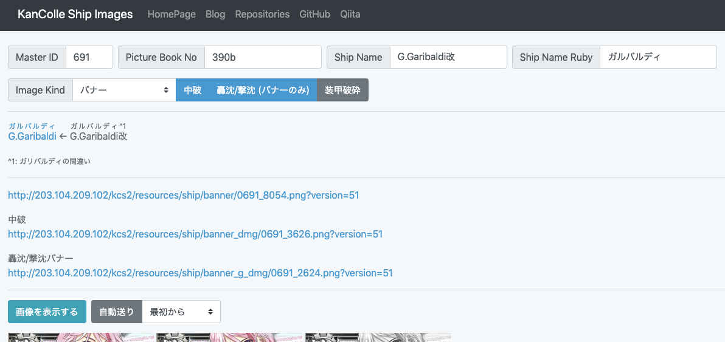Toggle the 装甲破砕 button
725x342 pixels.
point(342,90)
